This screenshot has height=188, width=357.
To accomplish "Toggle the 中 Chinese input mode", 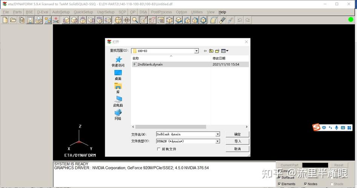I will pyautogui.click(x=324, y=127).
